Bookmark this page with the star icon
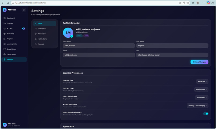The height and width of the screenshot is (129, 216). (x=188, y=3)
